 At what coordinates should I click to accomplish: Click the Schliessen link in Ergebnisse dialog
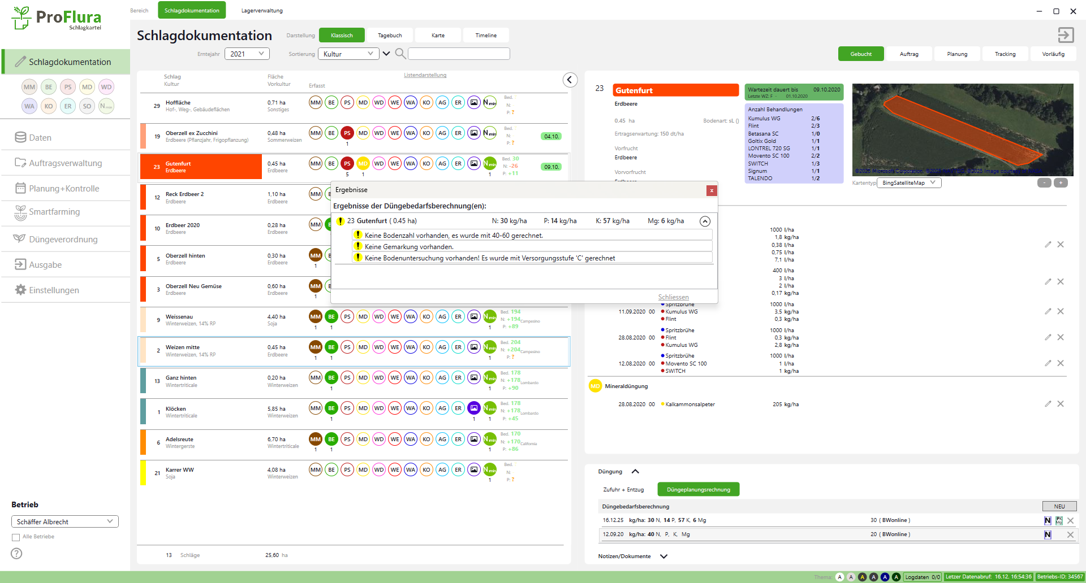tap(673, 297)
